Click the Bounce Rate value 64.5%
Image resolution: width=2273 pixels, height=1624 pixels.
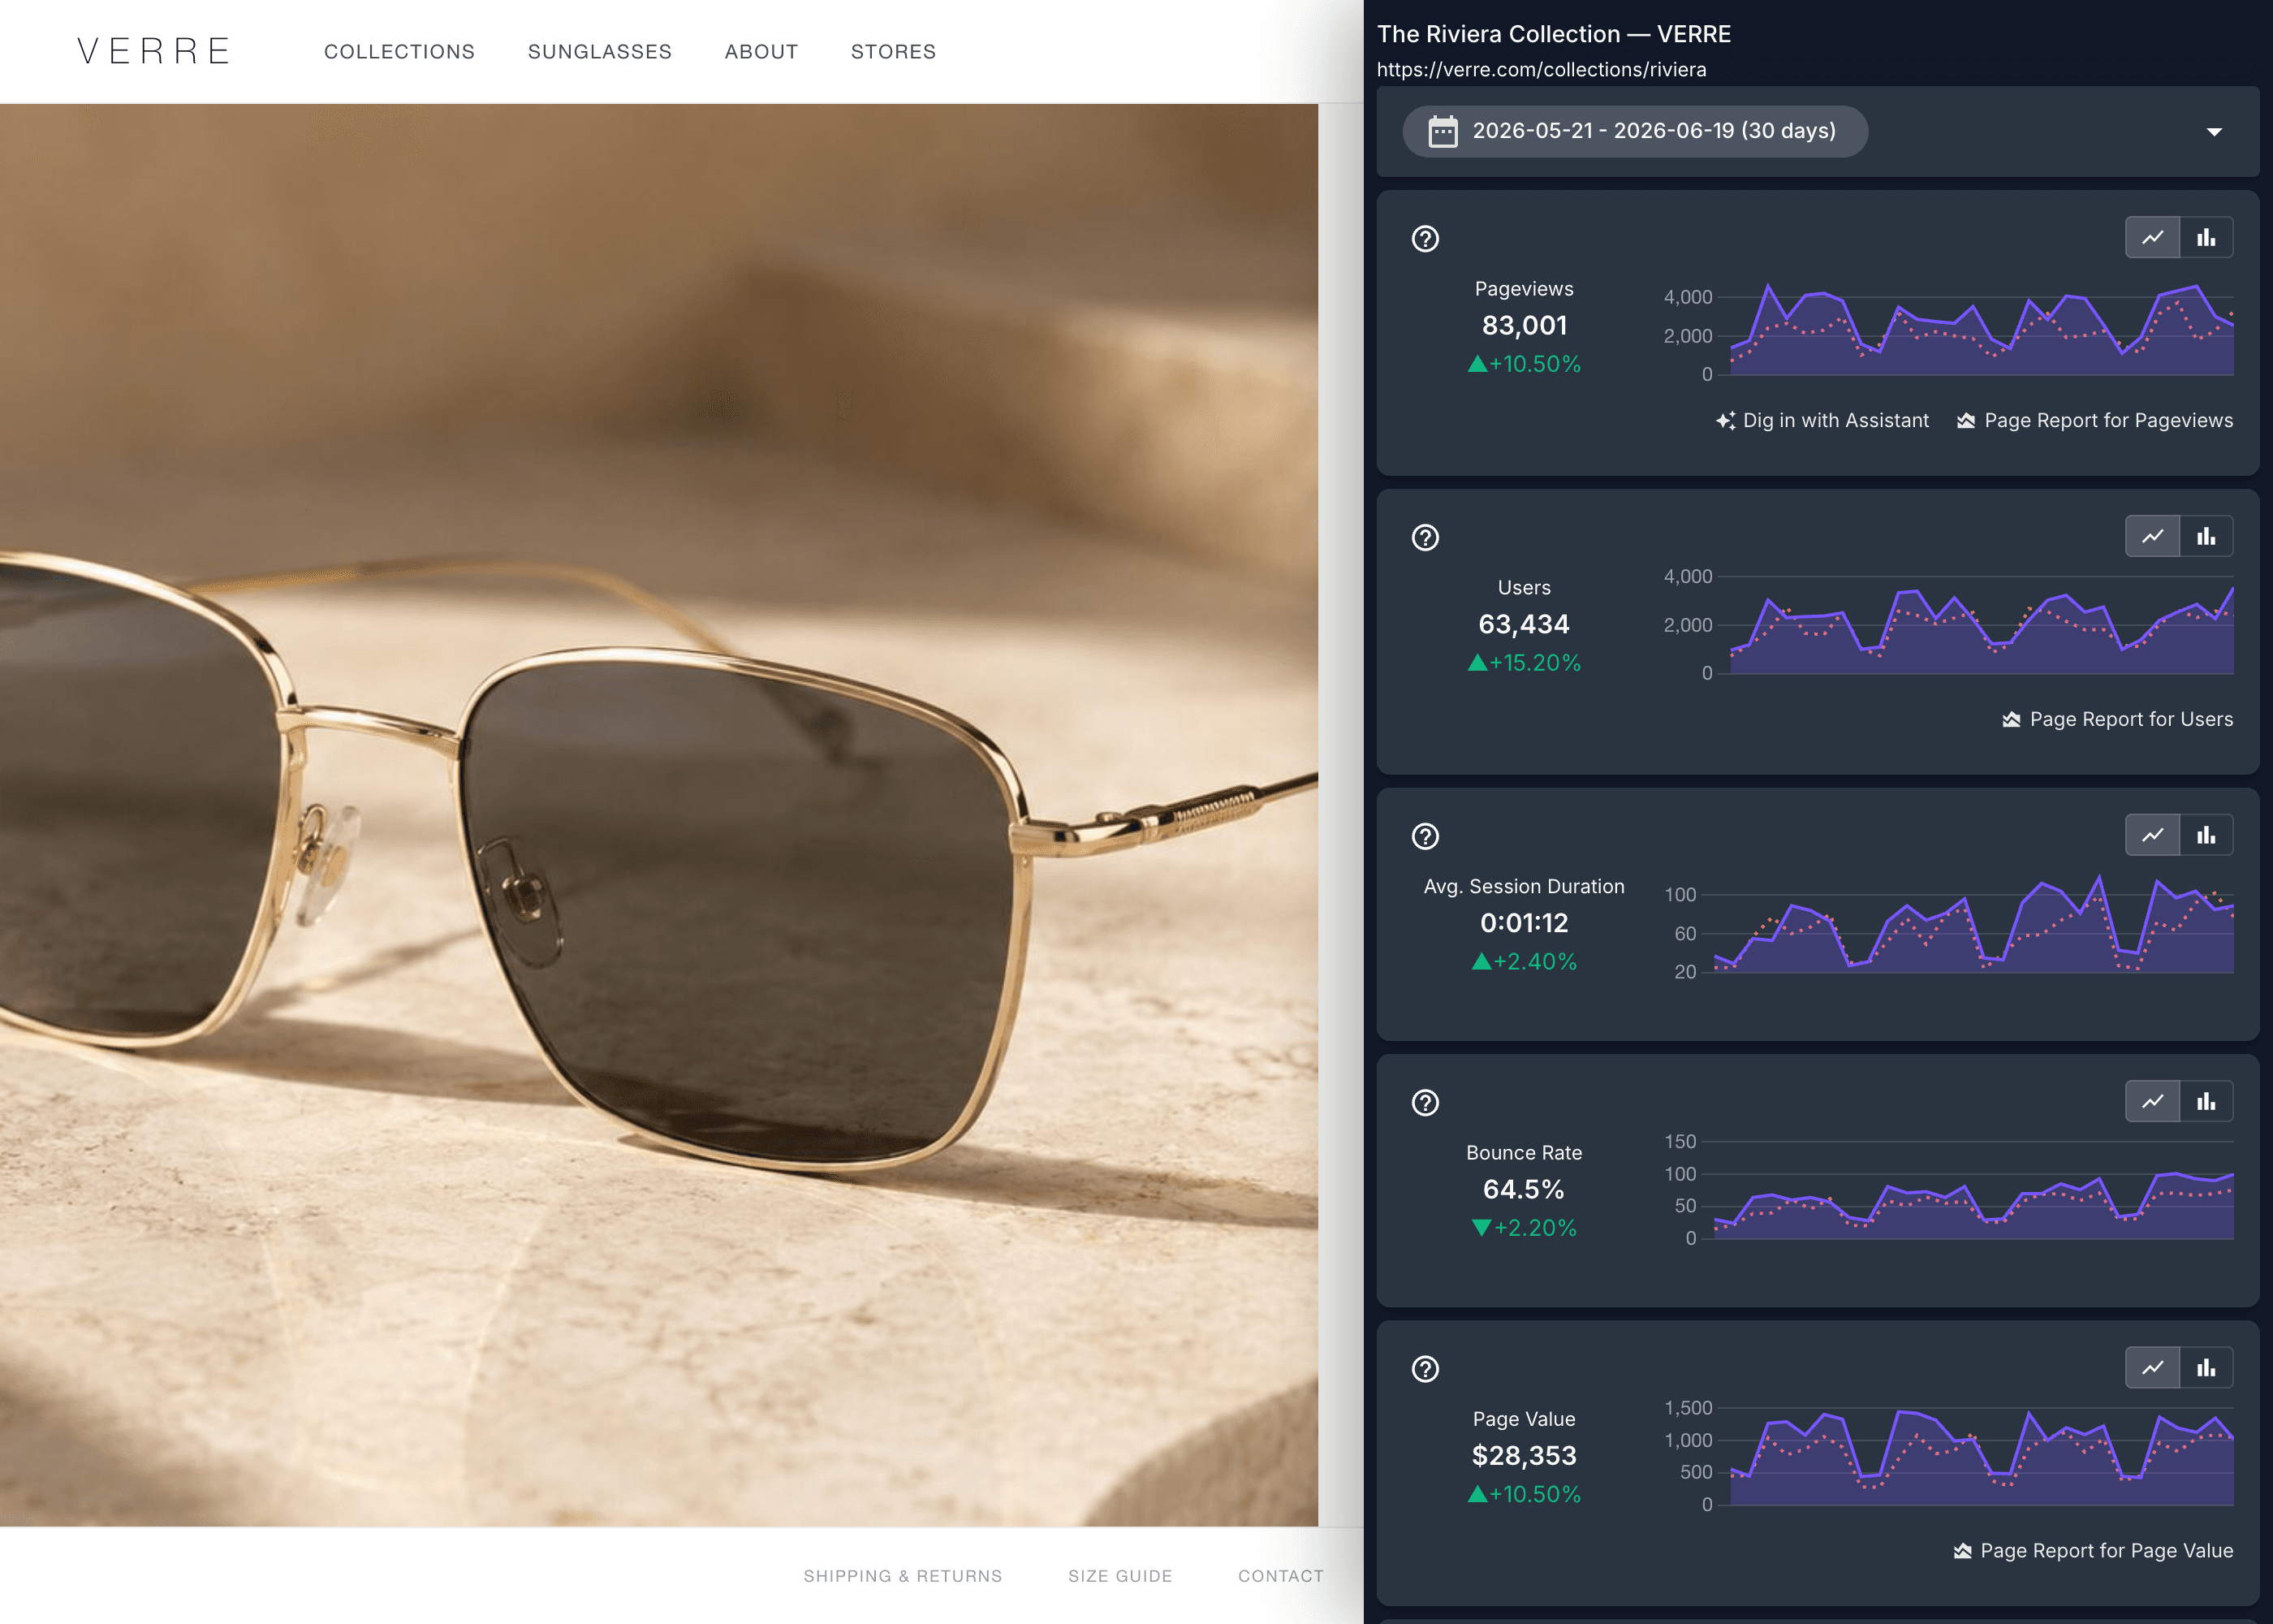[x=1525, y=1190]
